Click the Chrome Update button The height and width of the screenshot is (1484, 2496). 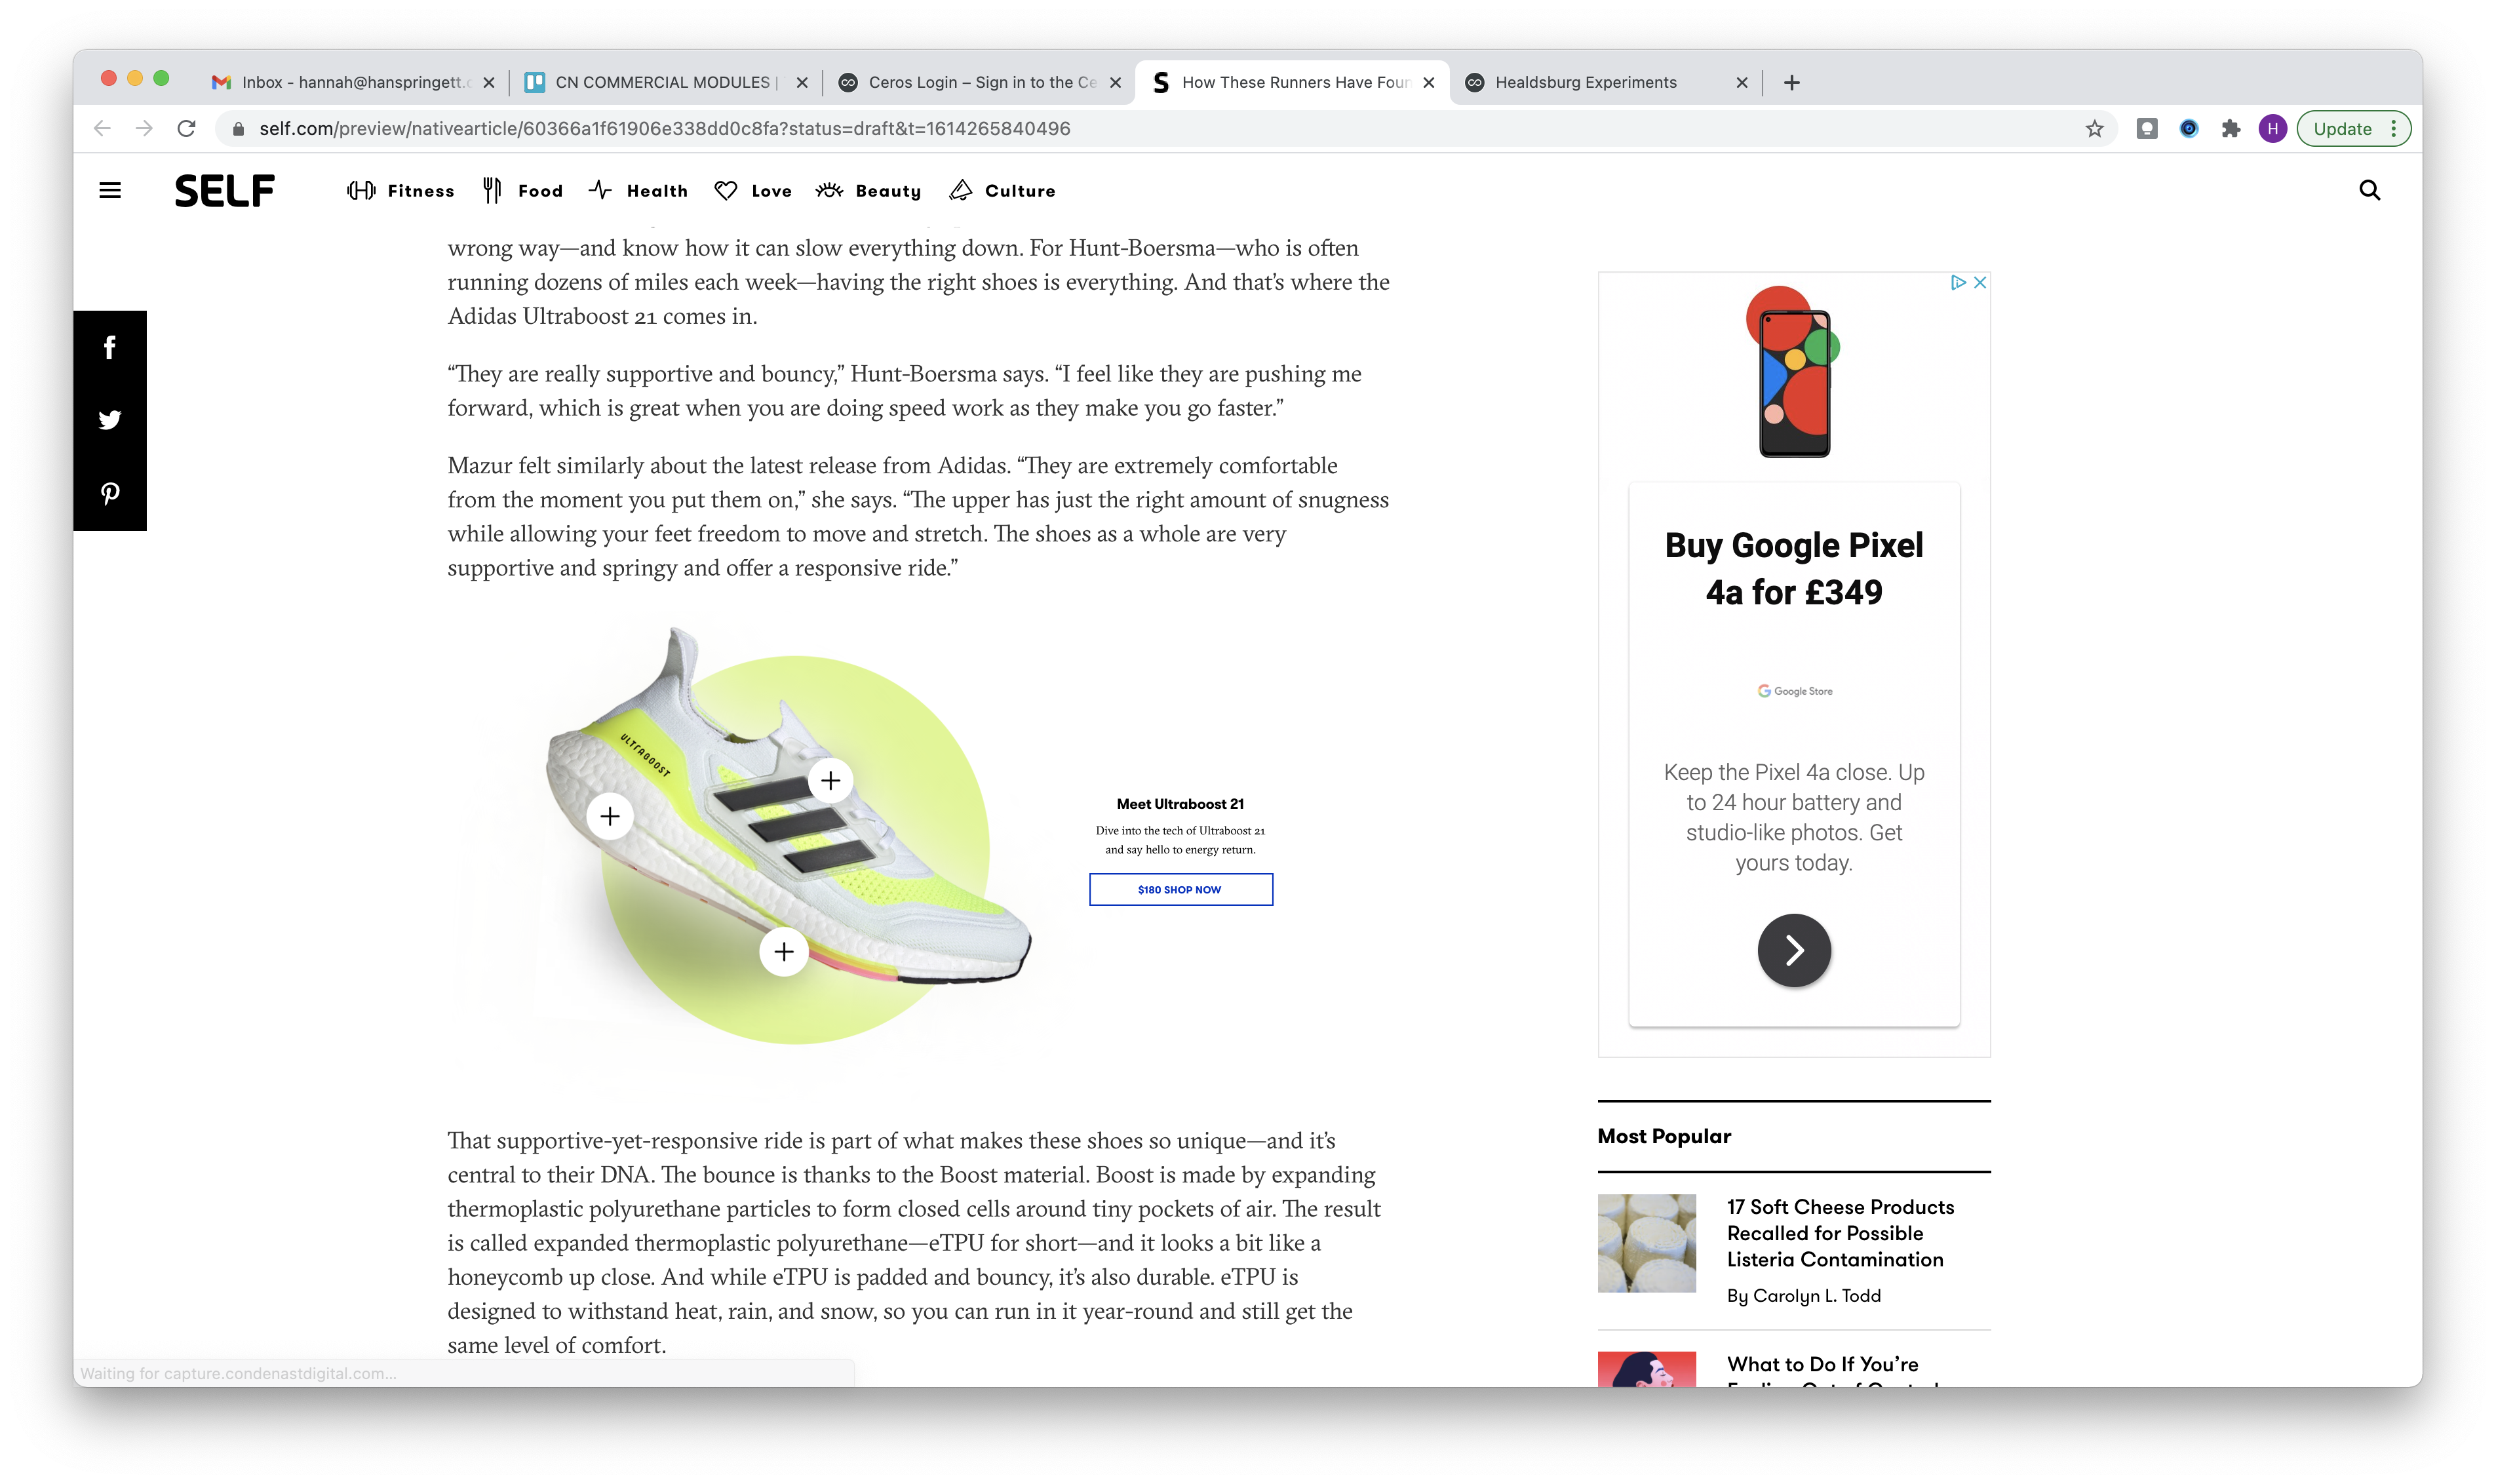tap(2342, 129)
